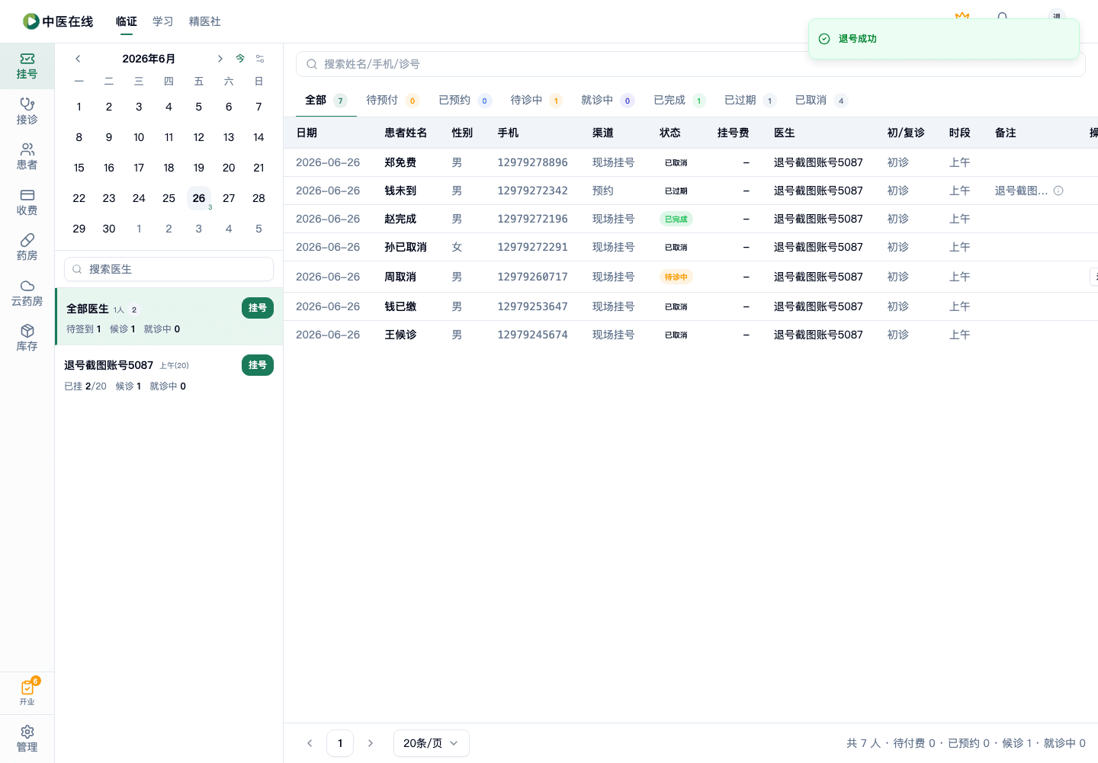1098x763 pixels.
Task: Click the 已完成 status badge of 赵完成
Action: 676,219
